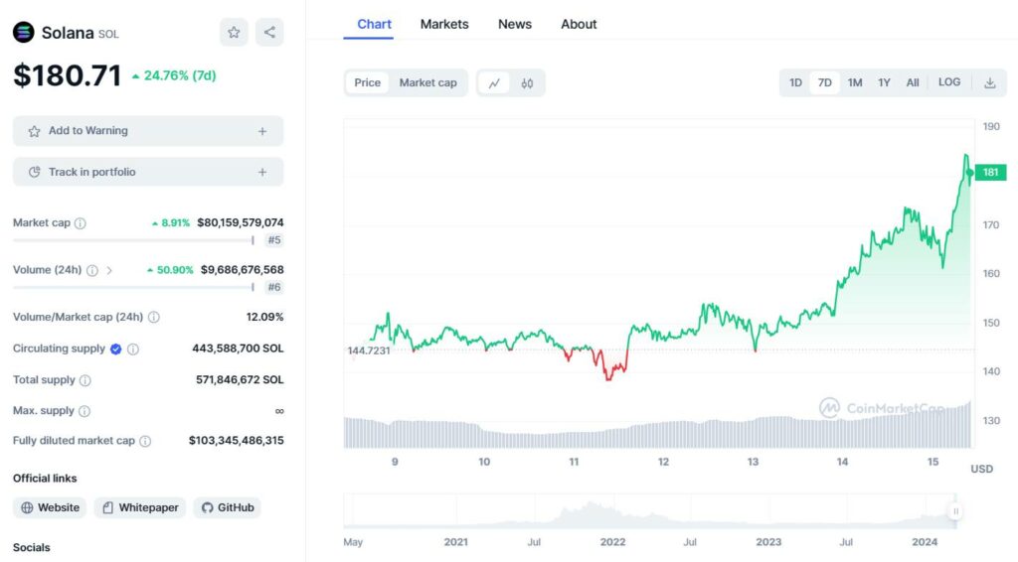Switch to line chart view

[495, 83]
